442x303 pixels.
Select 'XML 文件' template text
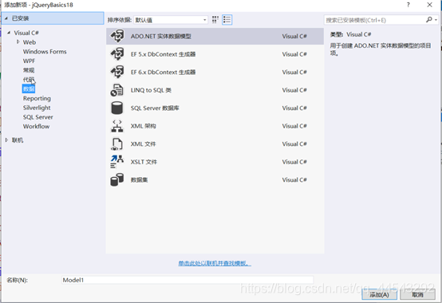[x=143, y=144]
